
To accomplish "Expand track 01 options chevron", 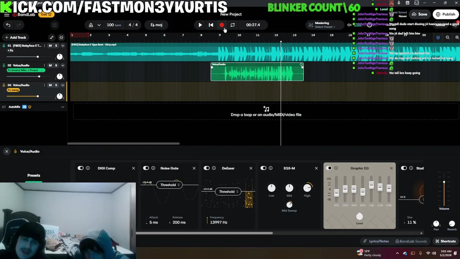I will [x=63, y=46].
